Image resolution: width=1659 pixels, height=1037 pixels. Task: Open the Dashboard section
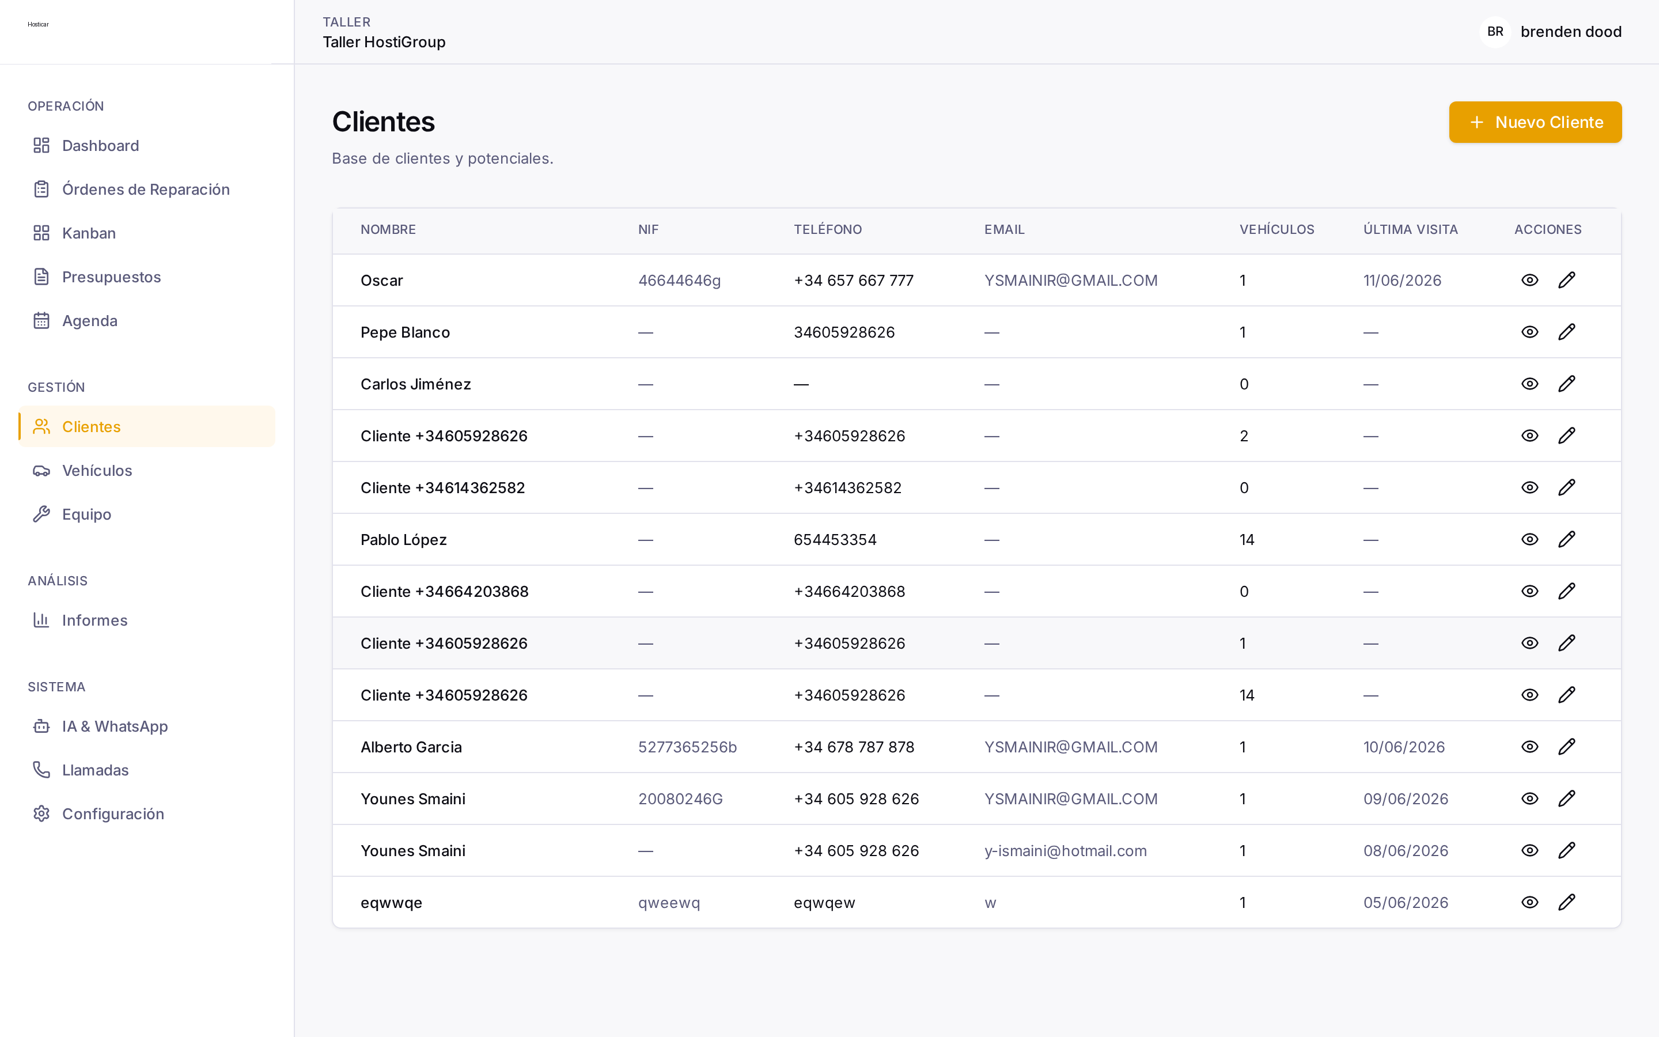[x=147, y=145]
